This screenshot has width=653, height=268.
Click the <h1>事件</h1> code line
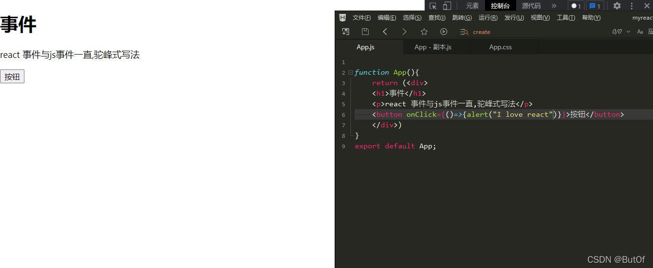click(x=399, y=93)
